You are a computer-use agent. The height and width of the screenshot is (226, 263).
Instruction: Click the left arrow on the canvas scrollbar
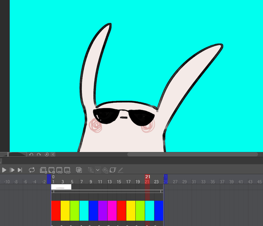(53, 155)
